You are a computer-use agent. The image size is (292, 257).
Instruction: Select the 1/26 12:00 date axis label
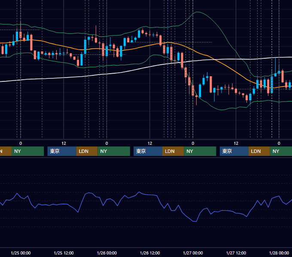150,253
